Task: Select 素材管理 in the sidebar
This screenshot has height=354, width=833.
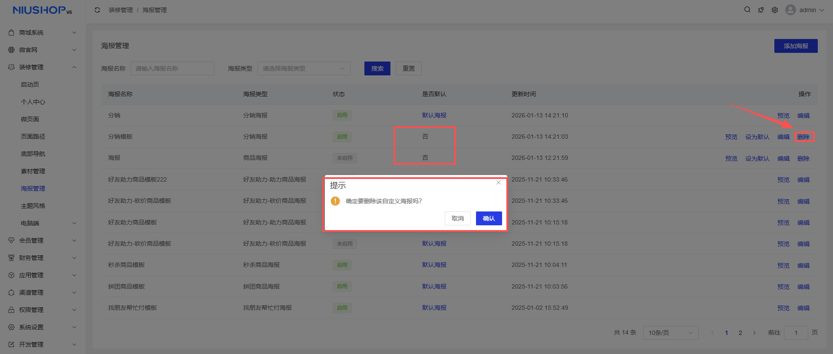Action: click(x=33, y=171)
